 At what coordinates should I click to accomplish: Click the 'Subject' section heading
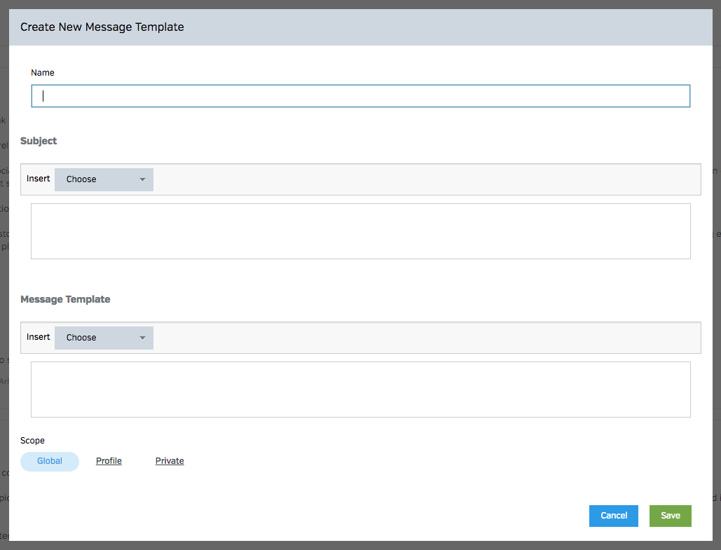pos(39,141)
